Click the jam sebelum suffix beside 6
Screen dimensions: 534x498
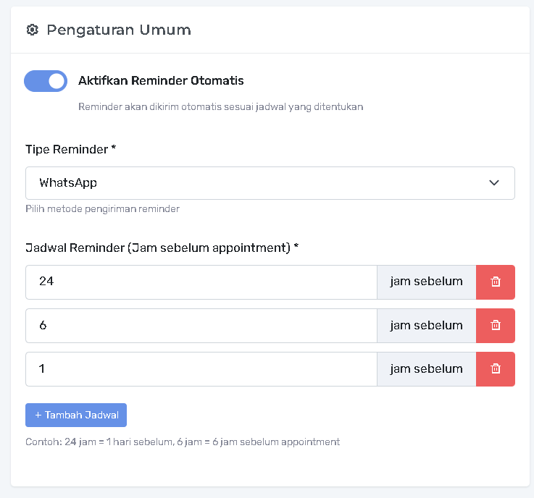(x=426, y=325)
